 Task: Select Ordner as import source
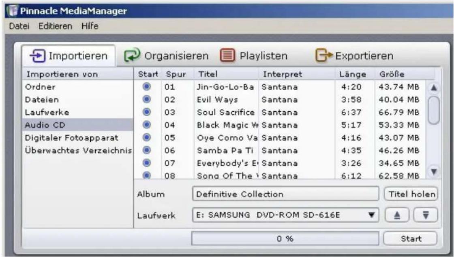pyautogui.click(x=77, y=87)
